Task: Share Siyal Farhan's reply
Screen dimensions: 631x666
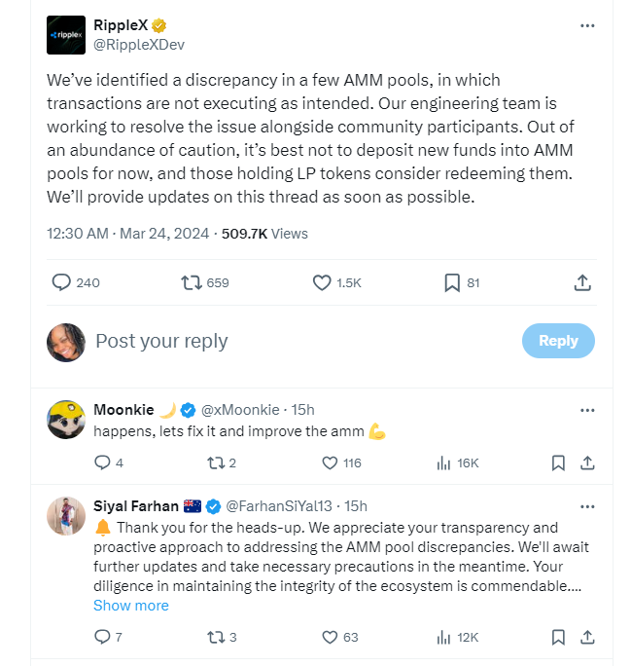Action: point(587,637)
